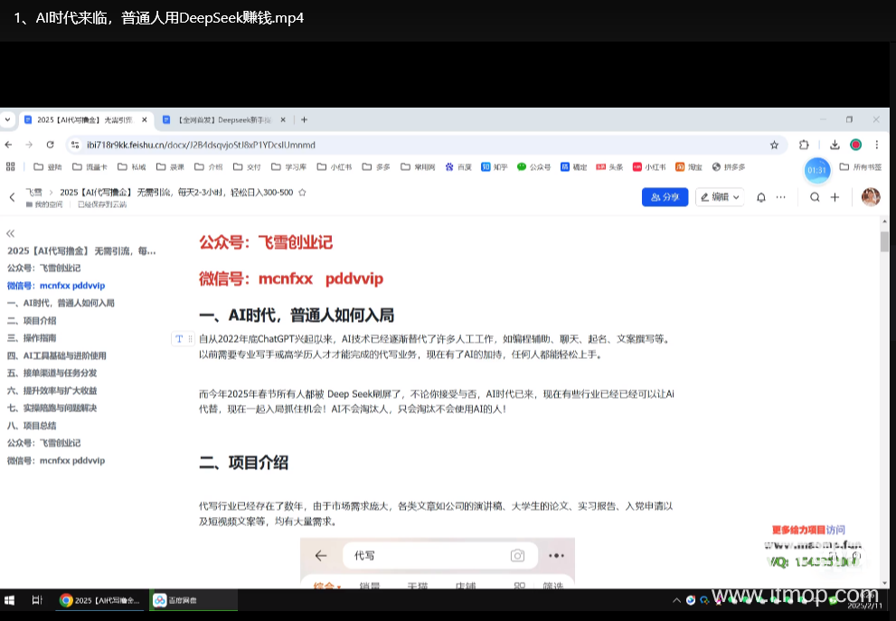Open Windows Task View button
The height and width of the screenshot is (621, 896).
coord(37,600)
